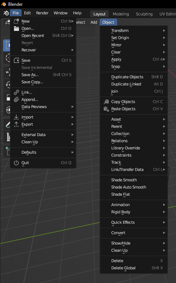Choose Duplicate Objects

(x=134, y=77)
